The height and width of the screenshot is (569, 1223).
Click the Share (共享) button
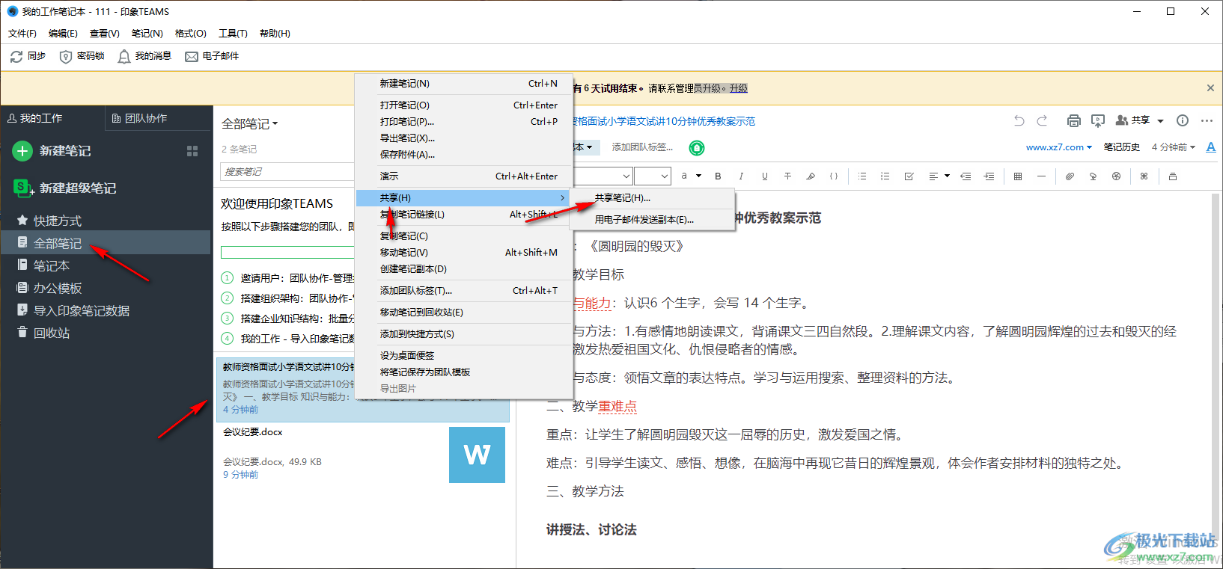pyautogui.click(x=1133, y=120)
